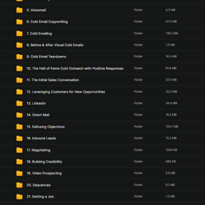Select folder icon next to 15. Defusing Objections

click(x=19, y=127)
